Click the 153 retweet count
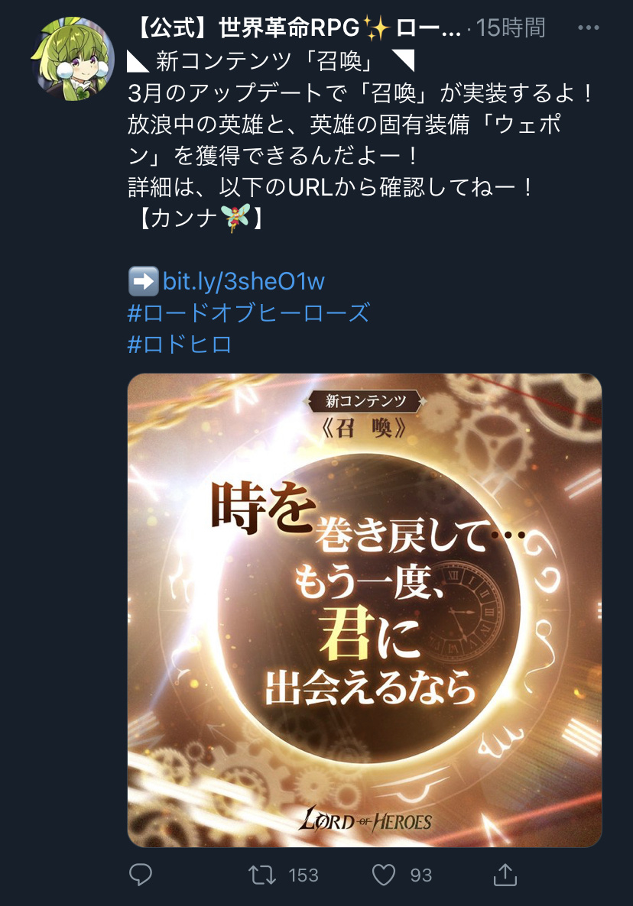 pos(304,875)
